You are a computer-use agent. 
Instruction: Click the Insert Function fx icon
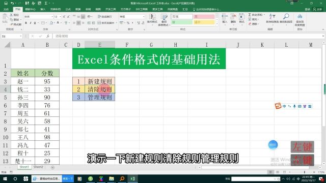[47, 36]
